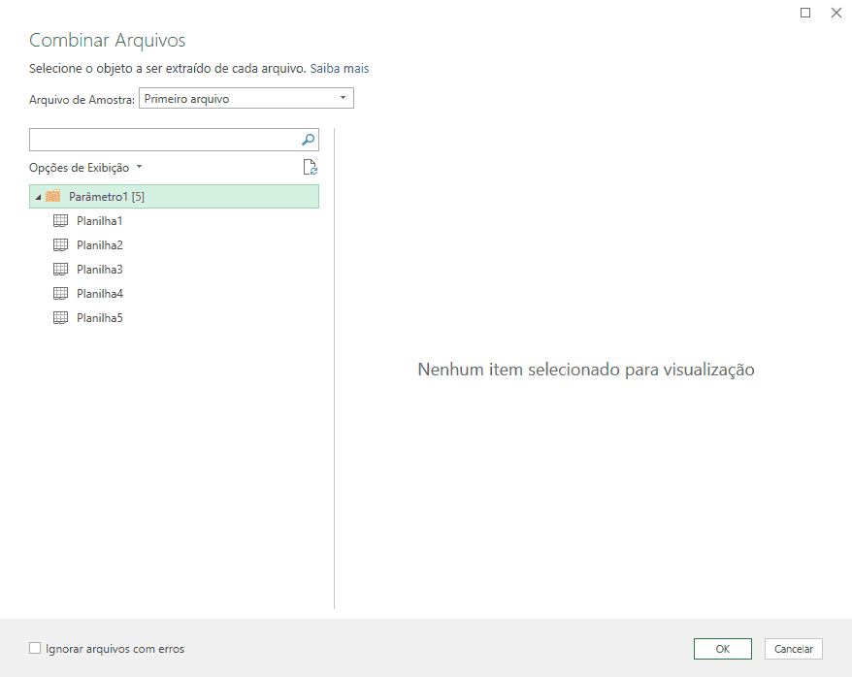Click the Planilha3 sheet icon

60,270
